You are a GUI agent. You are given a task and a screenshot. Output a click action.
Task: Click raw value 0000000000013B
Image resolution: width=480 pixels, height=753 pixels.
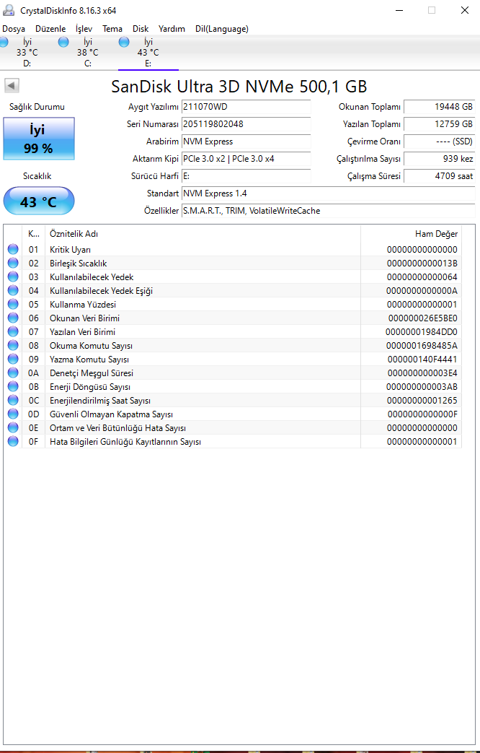(x=422, y=264)
